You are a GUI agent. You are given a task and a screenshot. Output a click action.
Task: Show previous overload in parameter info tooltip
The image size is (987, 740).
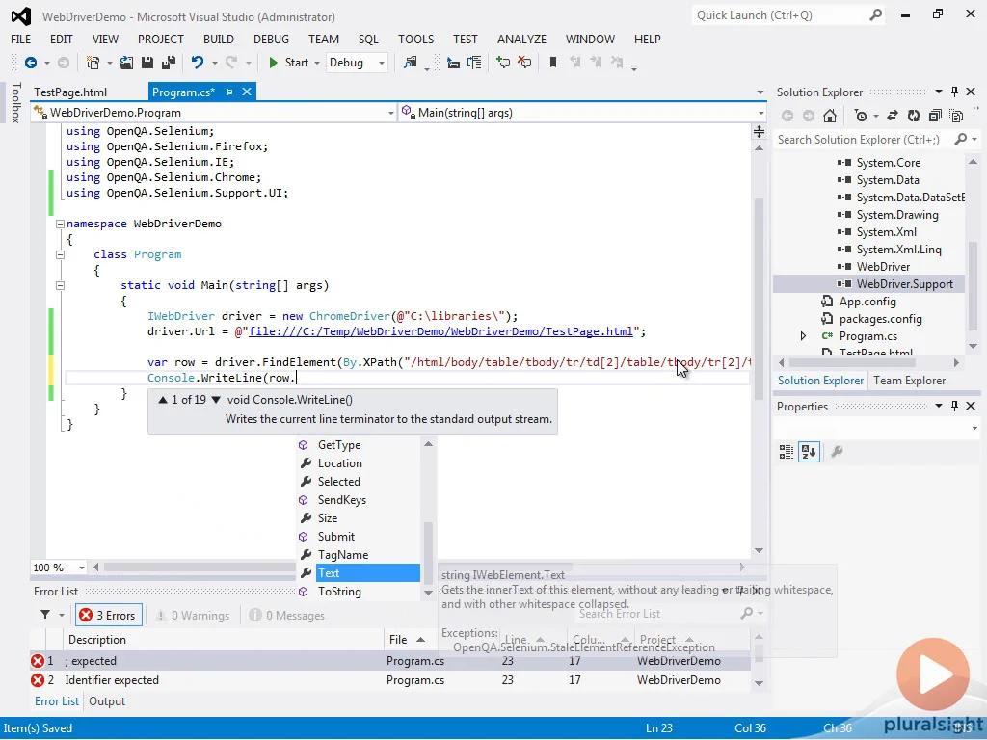coord(162,400)
